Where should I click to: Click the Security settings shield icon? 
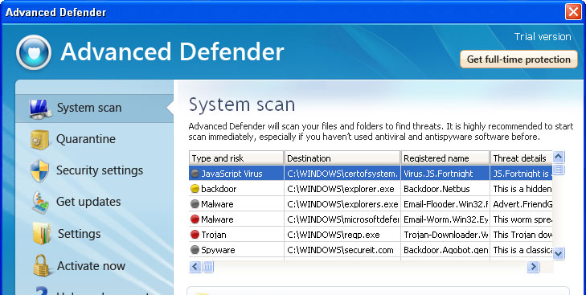39,171
